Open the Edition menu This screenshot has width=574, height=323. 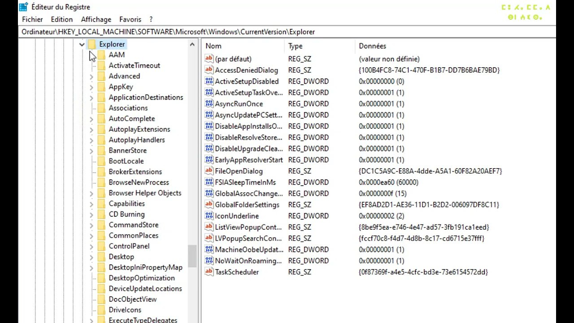[x=61, y=19]
